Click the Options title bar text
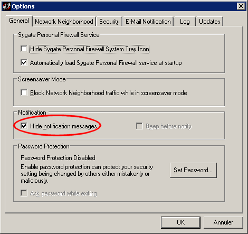 click(x=23, y=6)
